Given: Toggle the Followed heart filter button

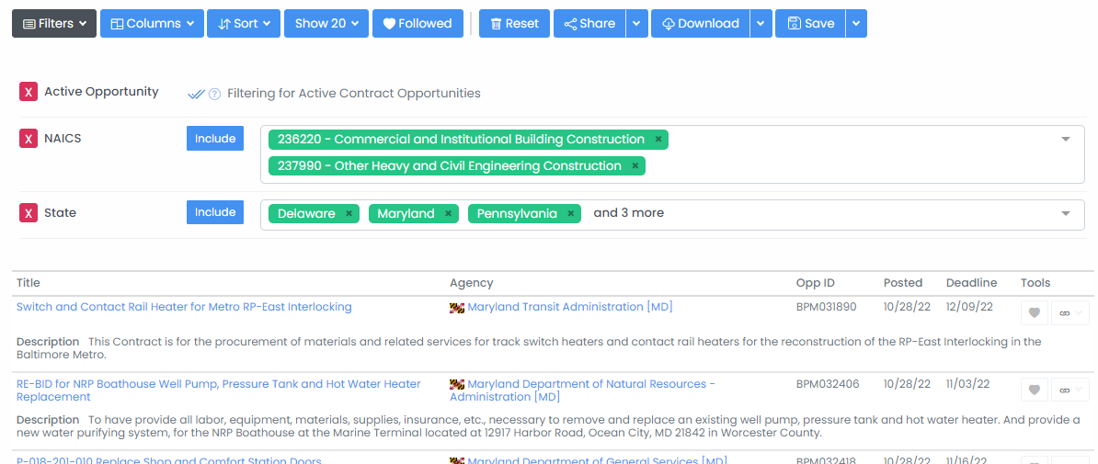Looking at the screenshot, I should click(x=418, y=23).
